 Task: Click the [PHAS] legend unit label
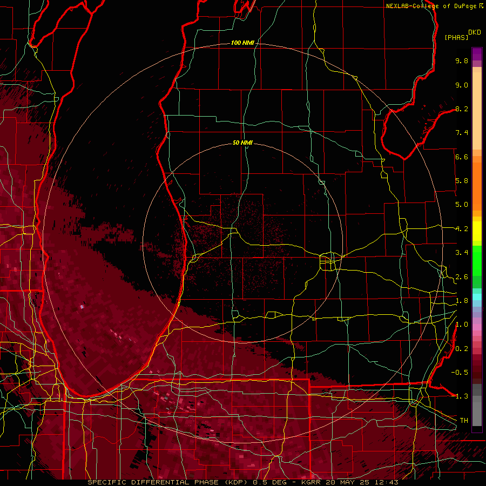click(456, 37)
